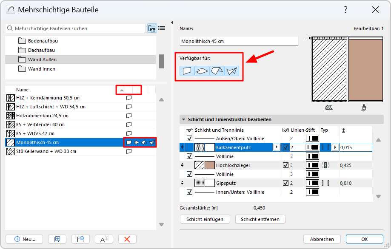This screenshot has width=391, height=249.
Task: Click Hochlochziegel core type icon
Action: (x=325, y=165)
